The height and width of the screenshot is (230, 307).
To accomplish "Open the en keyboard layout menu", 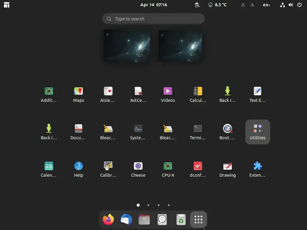I will pos(266,5).
